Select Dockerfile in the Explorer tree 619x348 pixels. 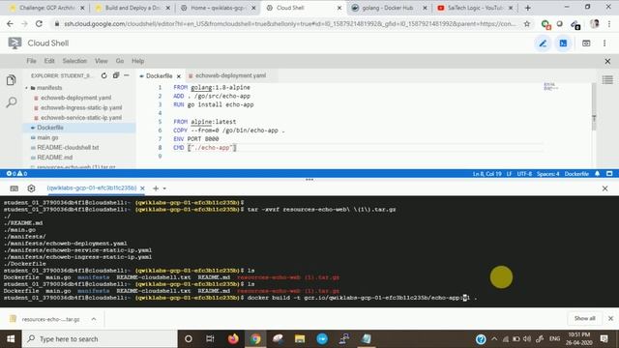[x=50, y=128]
